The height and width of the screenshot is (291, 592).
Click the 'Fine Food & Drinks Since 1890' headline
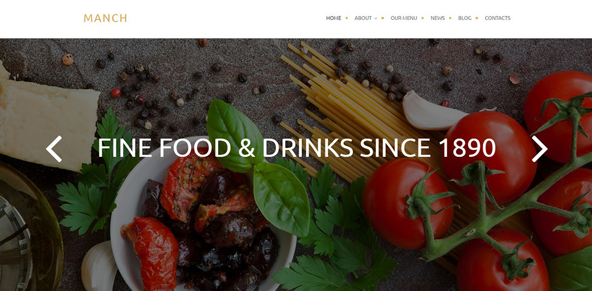tap(297, 148)
